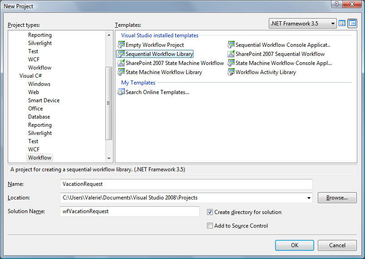Enable Add to Source Control checkbox
The height and width of the screenshot is (259, 365).
click(x=210, y=226)
